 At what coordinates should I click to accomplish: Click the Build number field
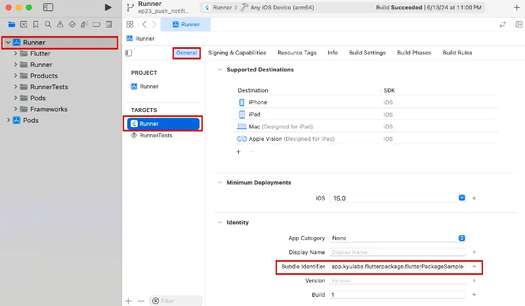(398, 295)
